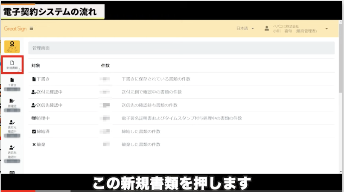
Task: Open the 下書き drafts sidebar icon
Action: [x=12, y=82]
